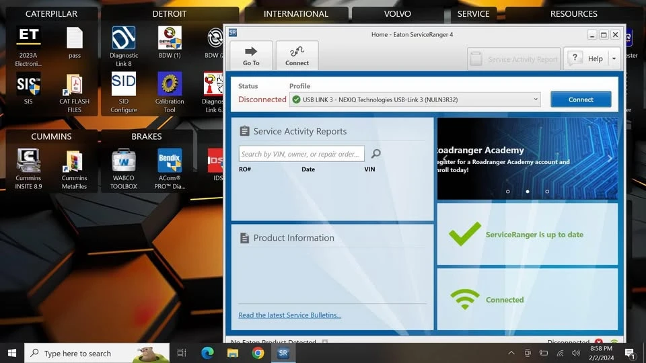Click the Date column header

click(x=308, y=169)
